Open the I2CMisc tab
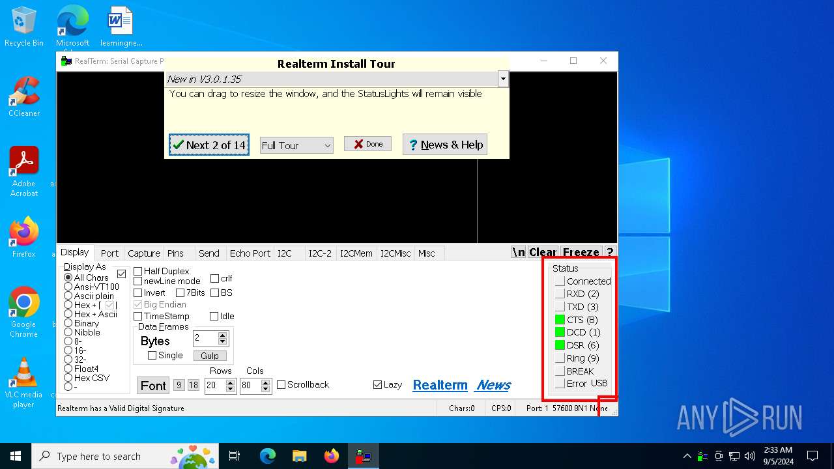Screen dimensions: 834x469 coord(395,253)
